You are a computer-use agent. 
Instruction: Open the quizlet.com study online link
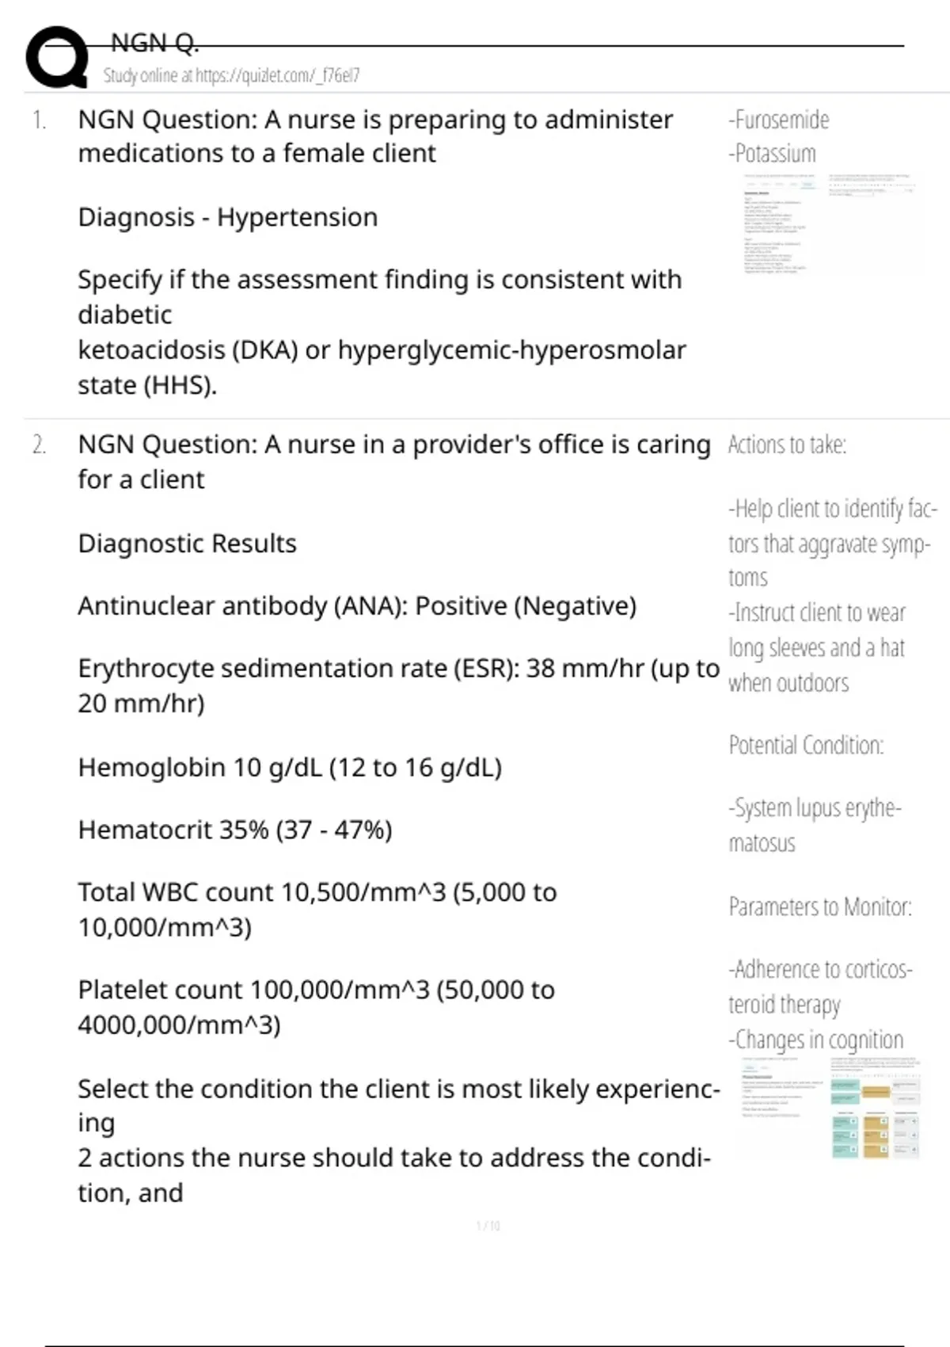(x=231, y=76)
